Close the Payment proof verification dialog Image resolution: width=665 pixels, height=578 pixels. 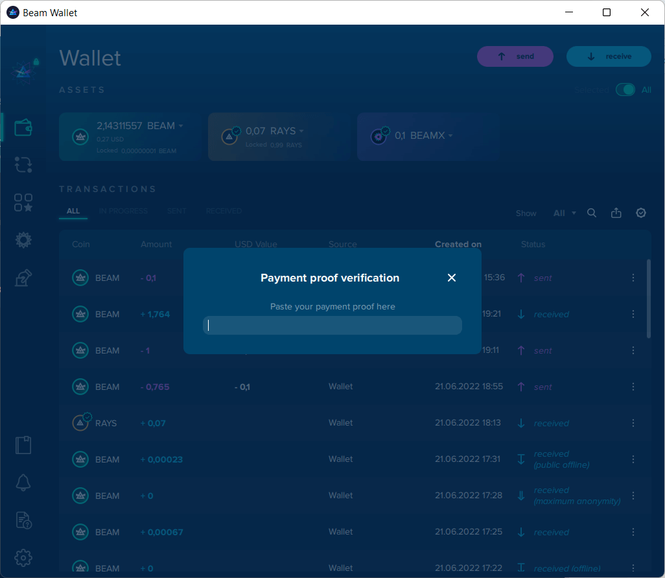(x=452, y=278)
